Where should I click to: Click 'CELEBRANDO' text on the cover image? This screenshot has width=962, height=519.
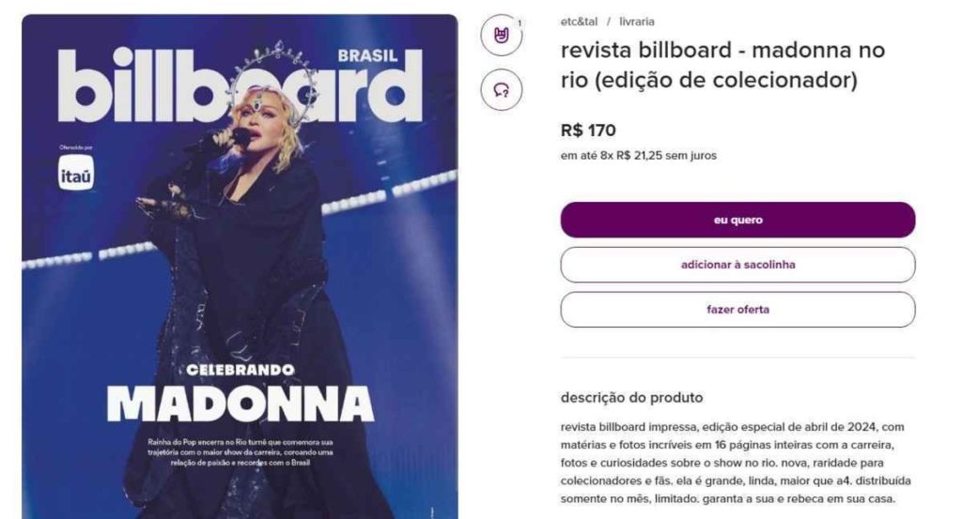tap(240, 370)
